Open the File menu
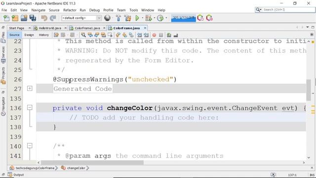 pos(4,10)
